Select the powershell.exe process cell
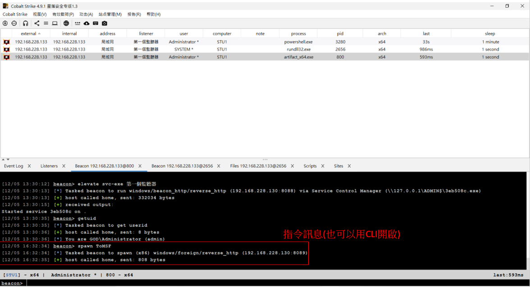530x287 pixels. point(298,42)
